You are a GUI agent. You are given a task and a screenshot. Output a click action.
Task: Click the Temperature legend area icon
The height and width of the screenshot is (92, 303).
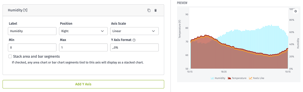click(229, 78)
